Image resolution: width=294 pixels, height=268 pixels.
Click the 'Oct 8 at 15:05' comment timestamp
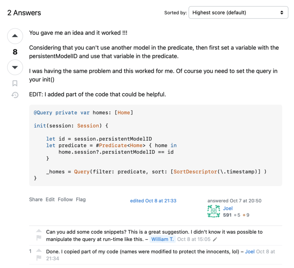coord(194,239)
